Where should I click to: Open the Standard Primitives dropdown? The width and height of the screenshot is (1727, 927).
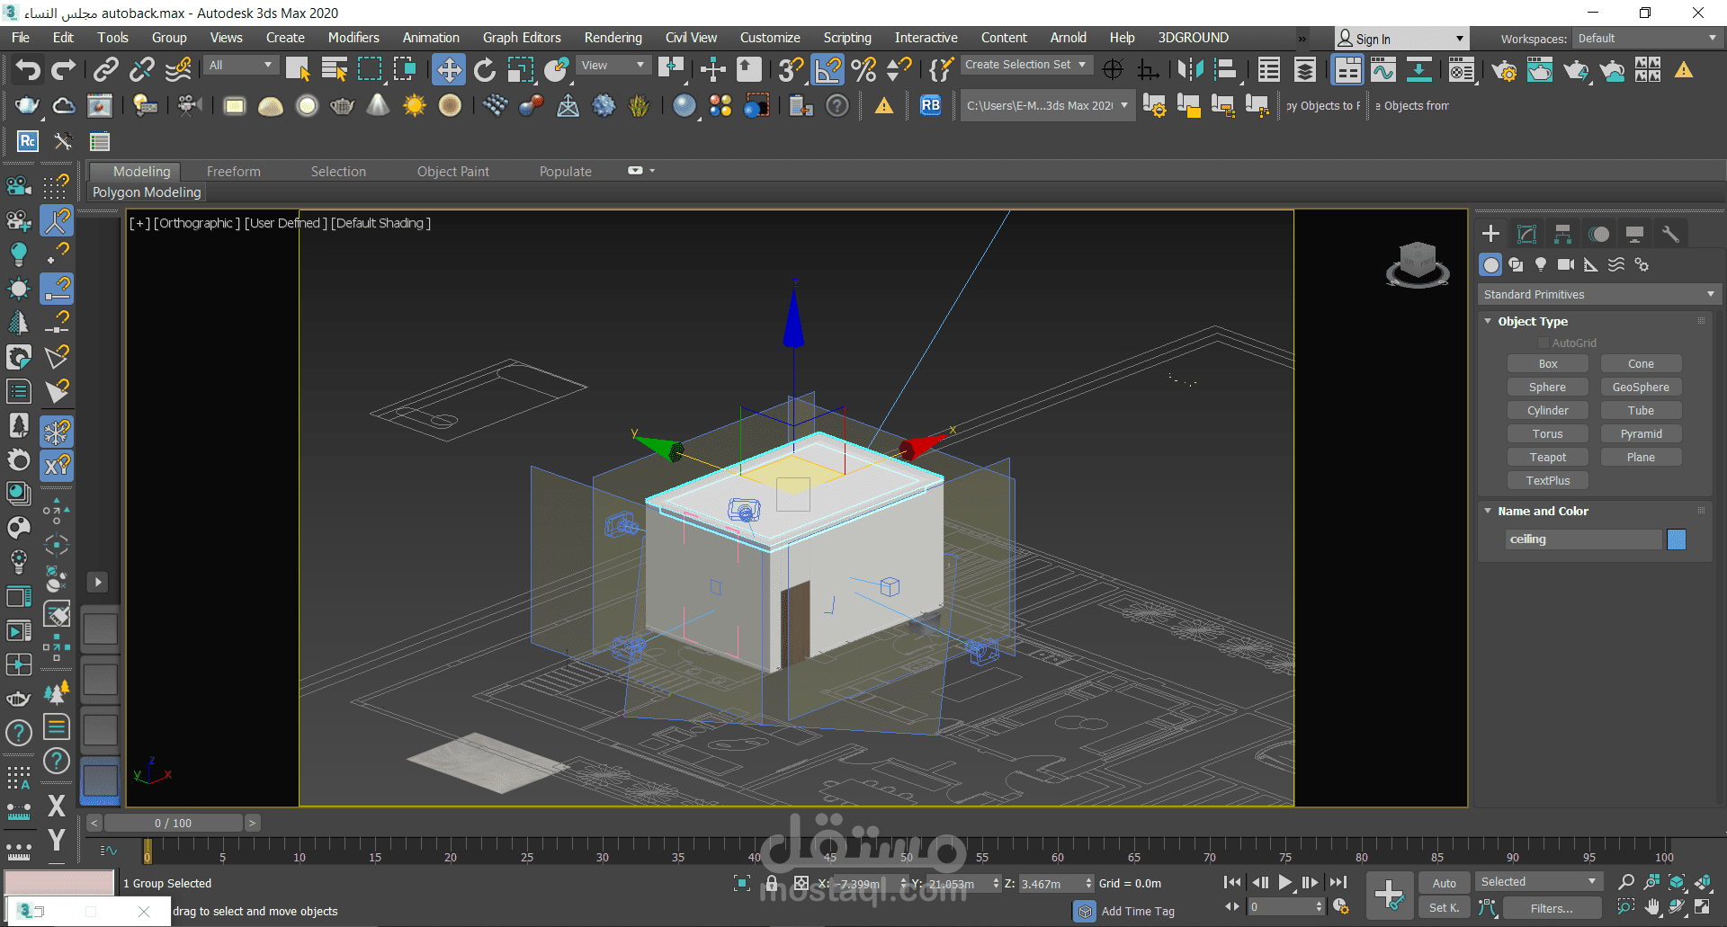click(x=1598, y=295)
